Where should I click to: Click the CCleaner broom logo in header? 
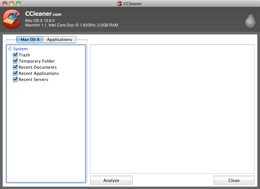(x=12, y=19)
